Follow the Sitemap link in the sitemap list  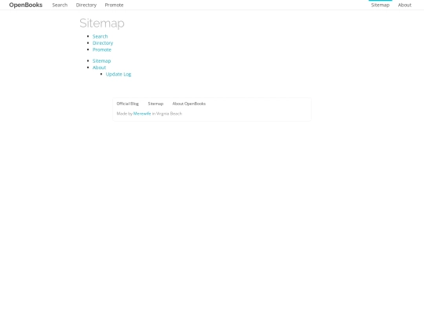[101, 60]
